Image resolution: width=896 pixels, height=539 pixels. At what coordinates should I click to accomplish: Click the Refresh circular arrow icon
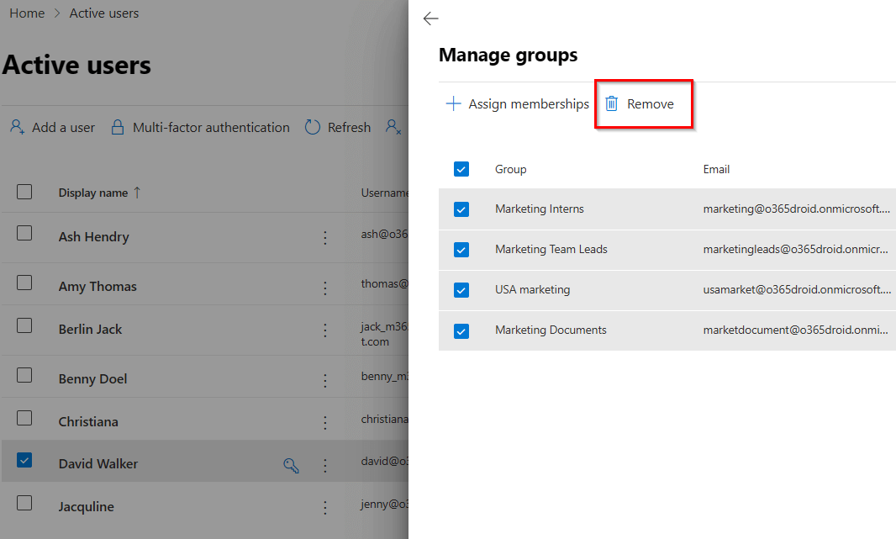pyautogui.click(x=312, y=127)
